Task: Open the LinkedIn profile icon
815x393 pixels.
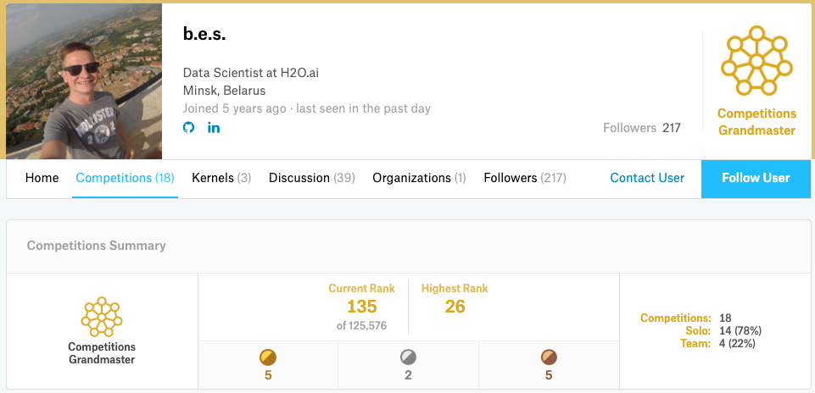Action: pyautogui.click(x=214, y=128)
